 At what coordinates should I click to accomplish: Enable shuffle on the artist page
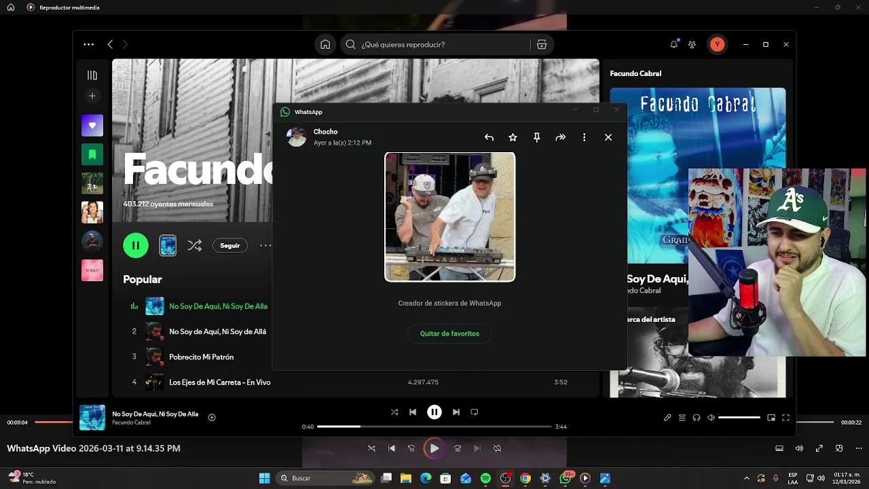tap(195, 245)
